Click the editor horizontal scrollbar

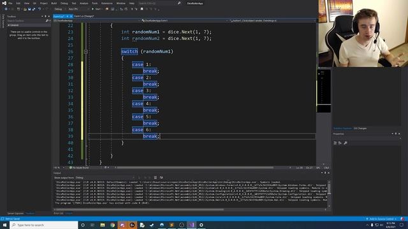tap(195, 168)
